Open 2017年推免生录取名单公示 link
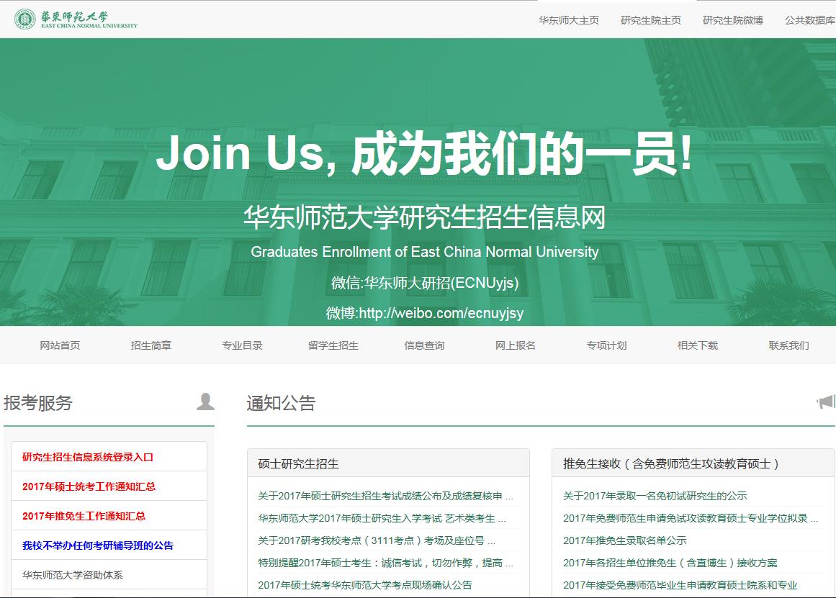This screenshot has width=836, height=598. pyautogui.click(x=625, y=540)
